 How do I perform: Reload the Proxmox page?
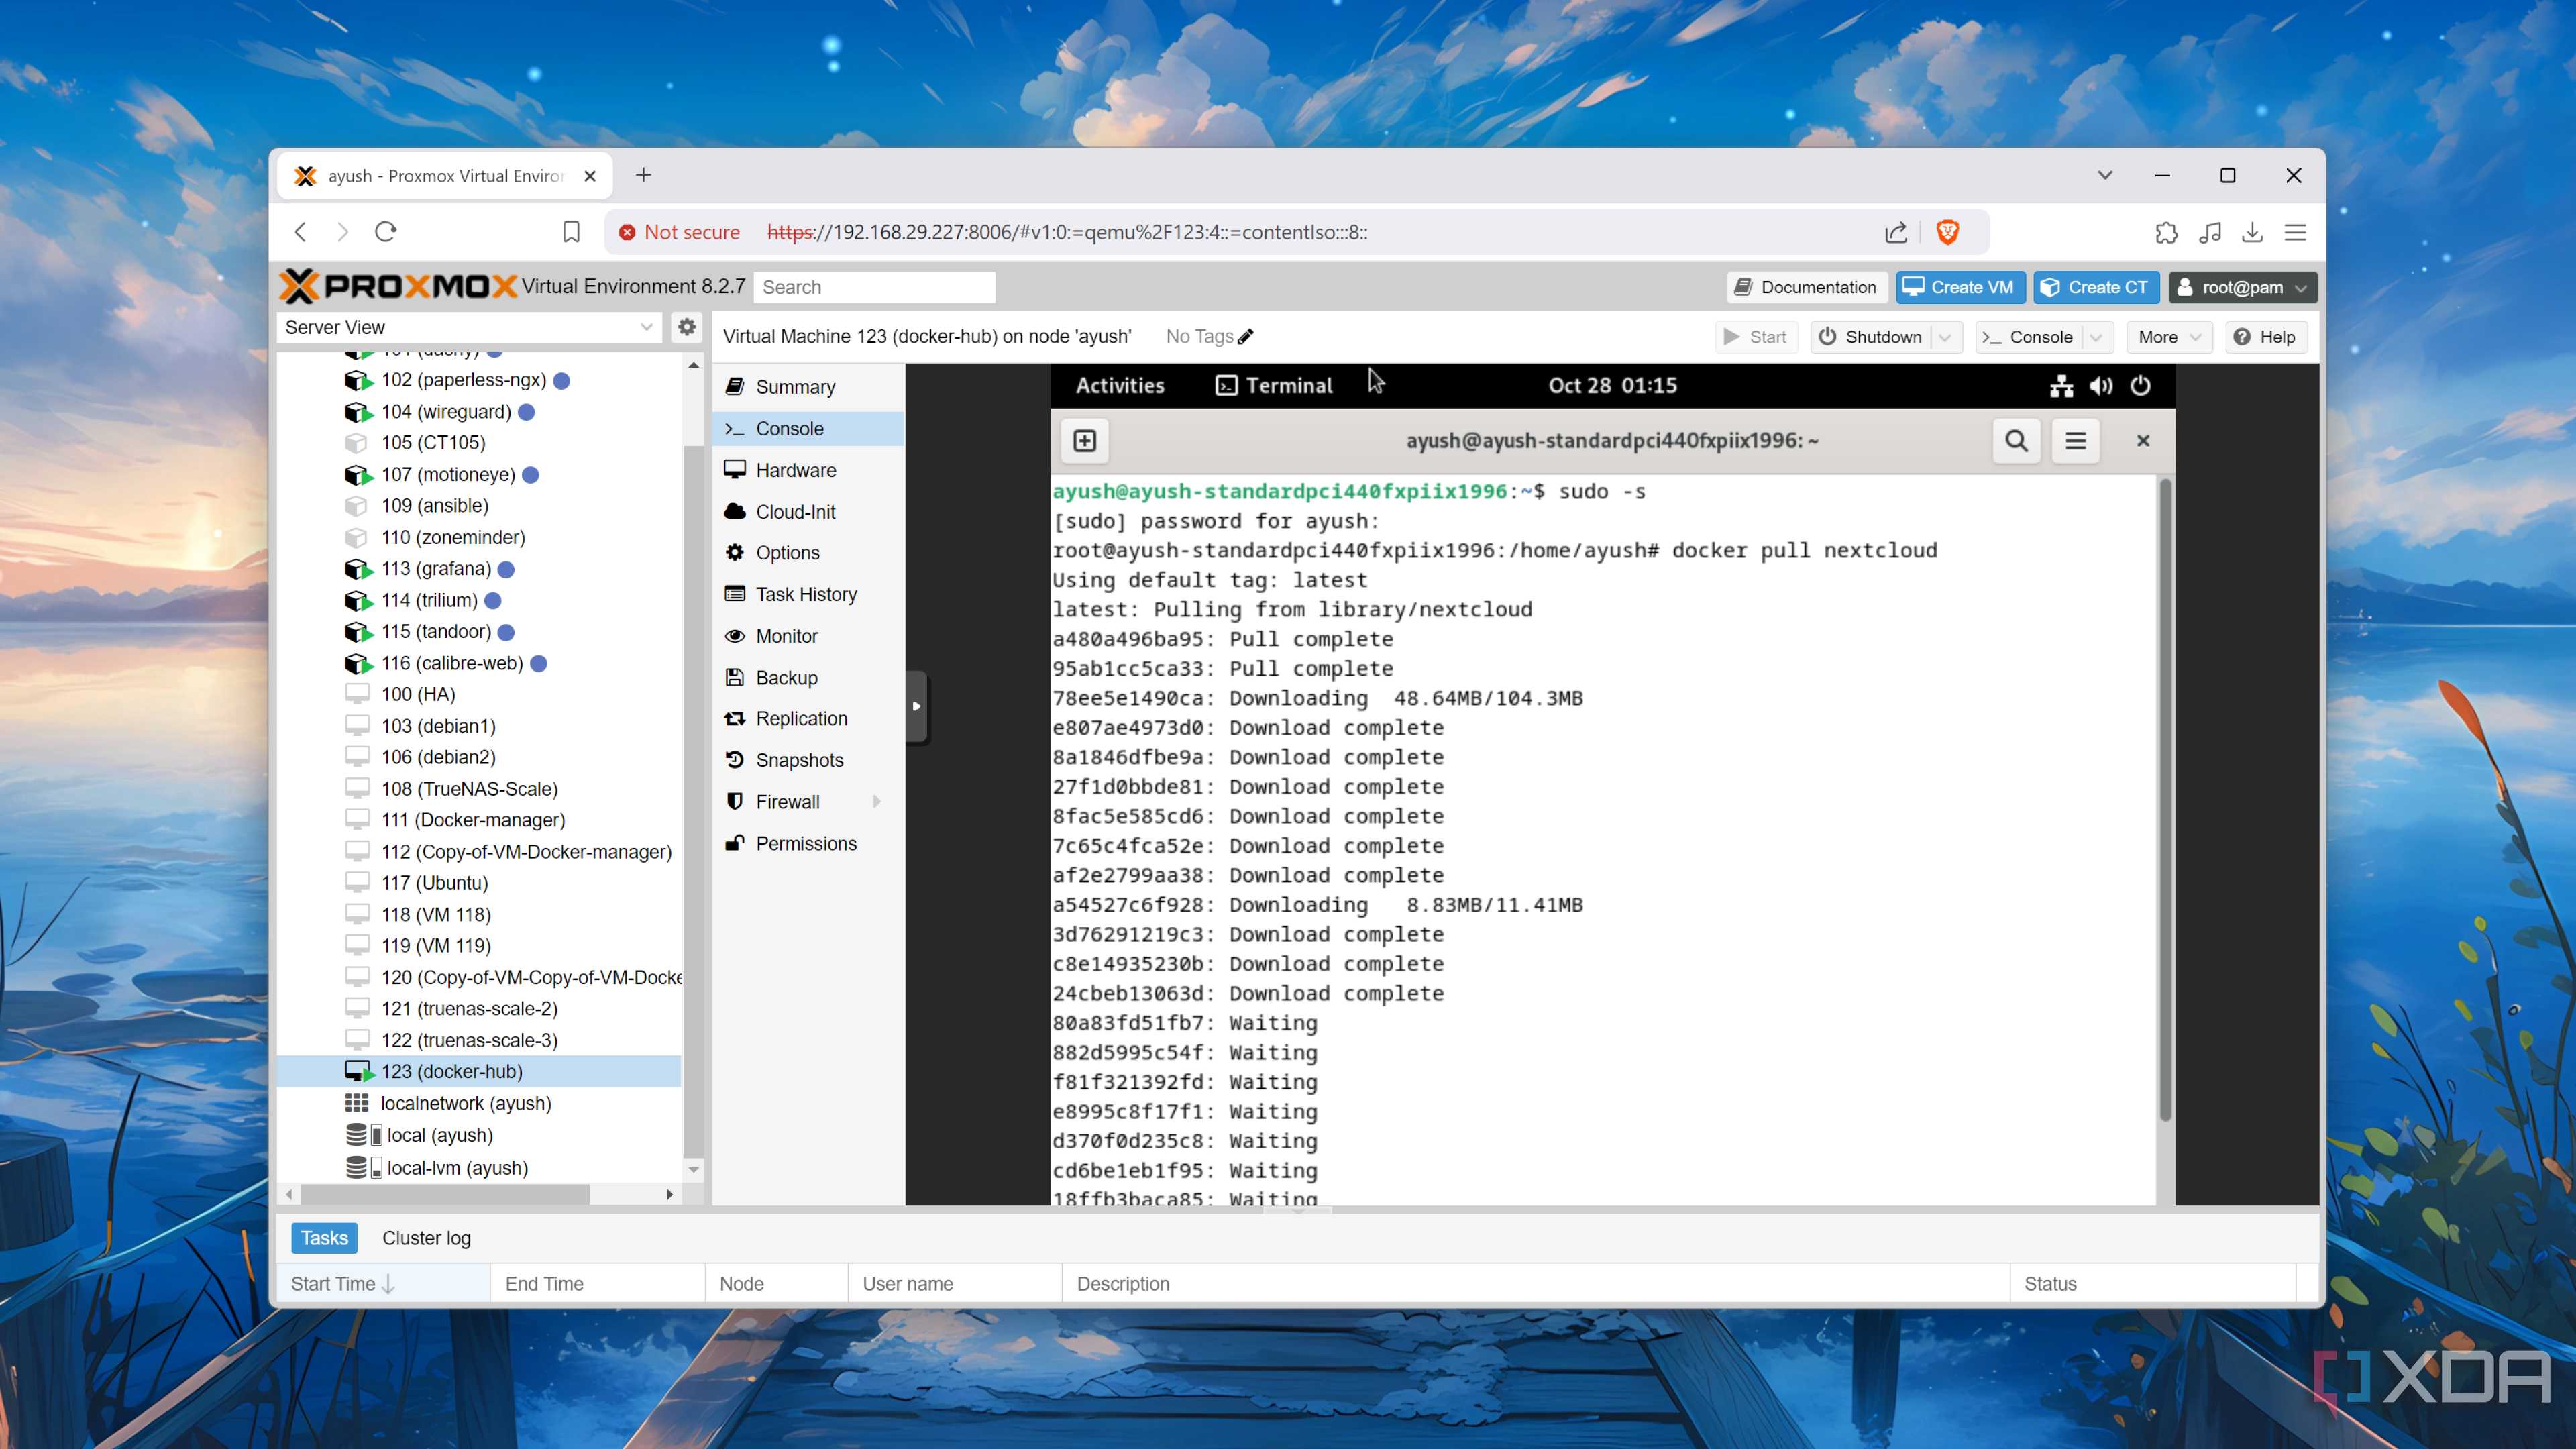coord(386,232)
